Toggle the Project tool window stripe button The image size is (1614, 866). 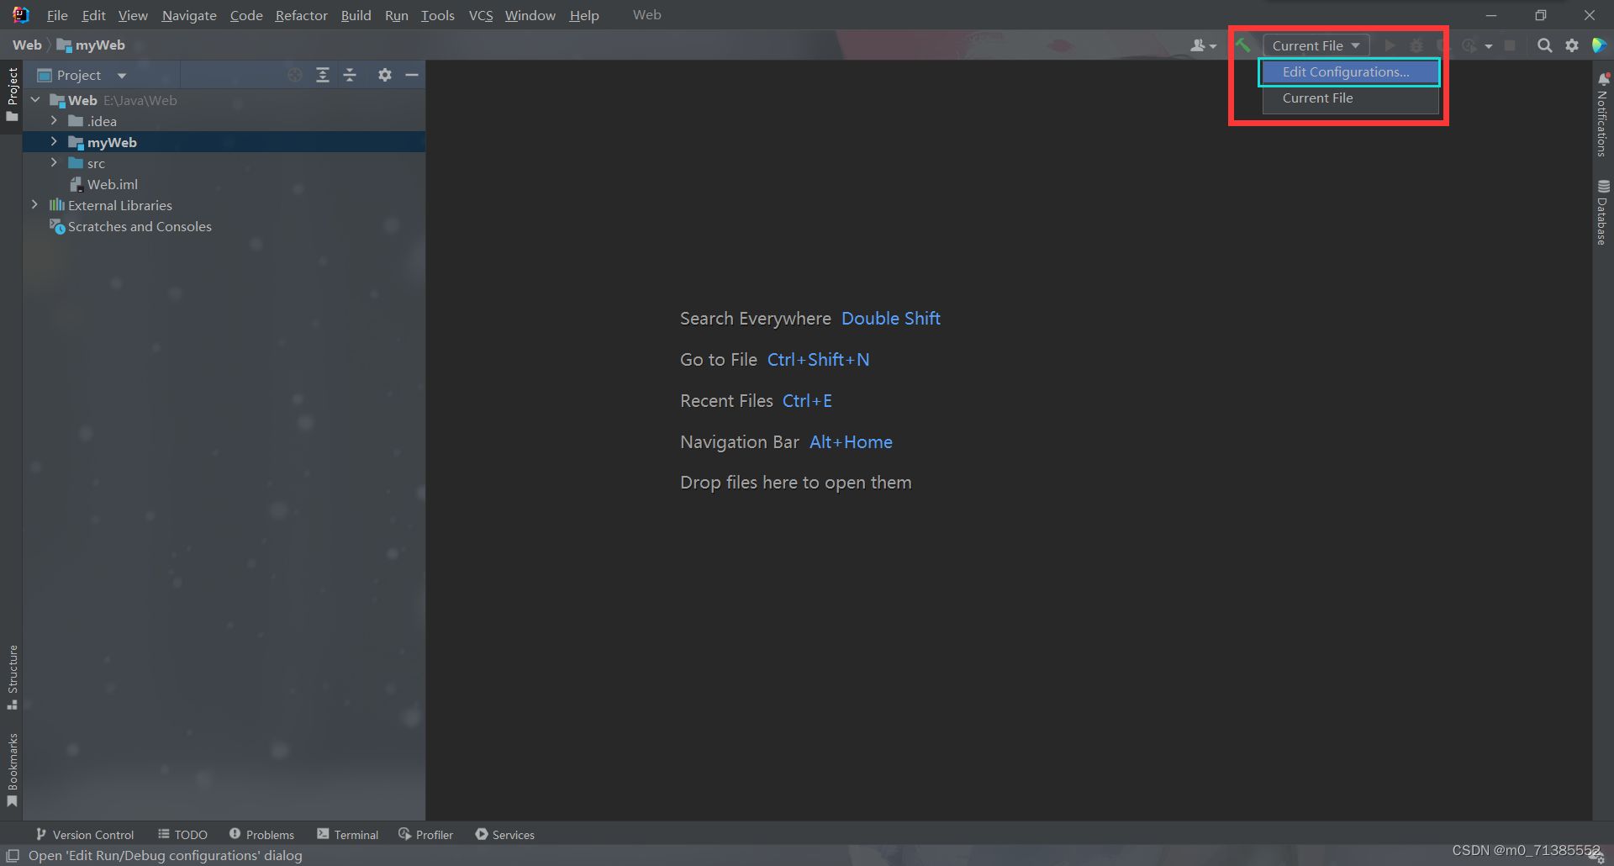tap(12, 94)
